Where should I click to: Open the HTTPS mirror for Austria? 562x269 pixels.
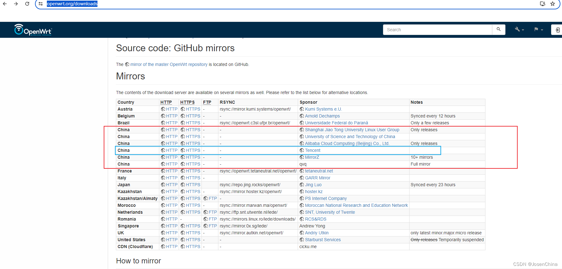tap(193, 109)
